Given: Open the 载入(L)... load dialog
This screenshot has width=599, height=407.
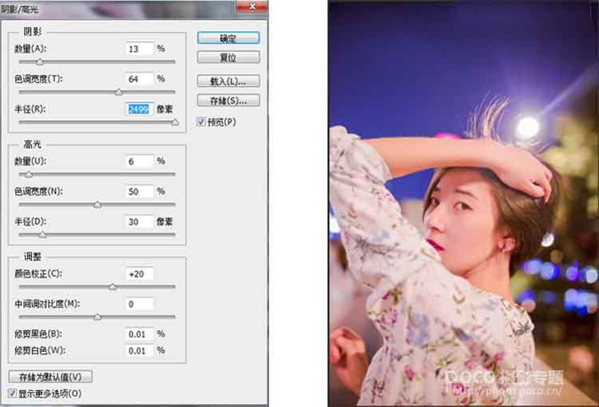Looking at the screenshot, I should pyautogui.click(x=228, y=81).
